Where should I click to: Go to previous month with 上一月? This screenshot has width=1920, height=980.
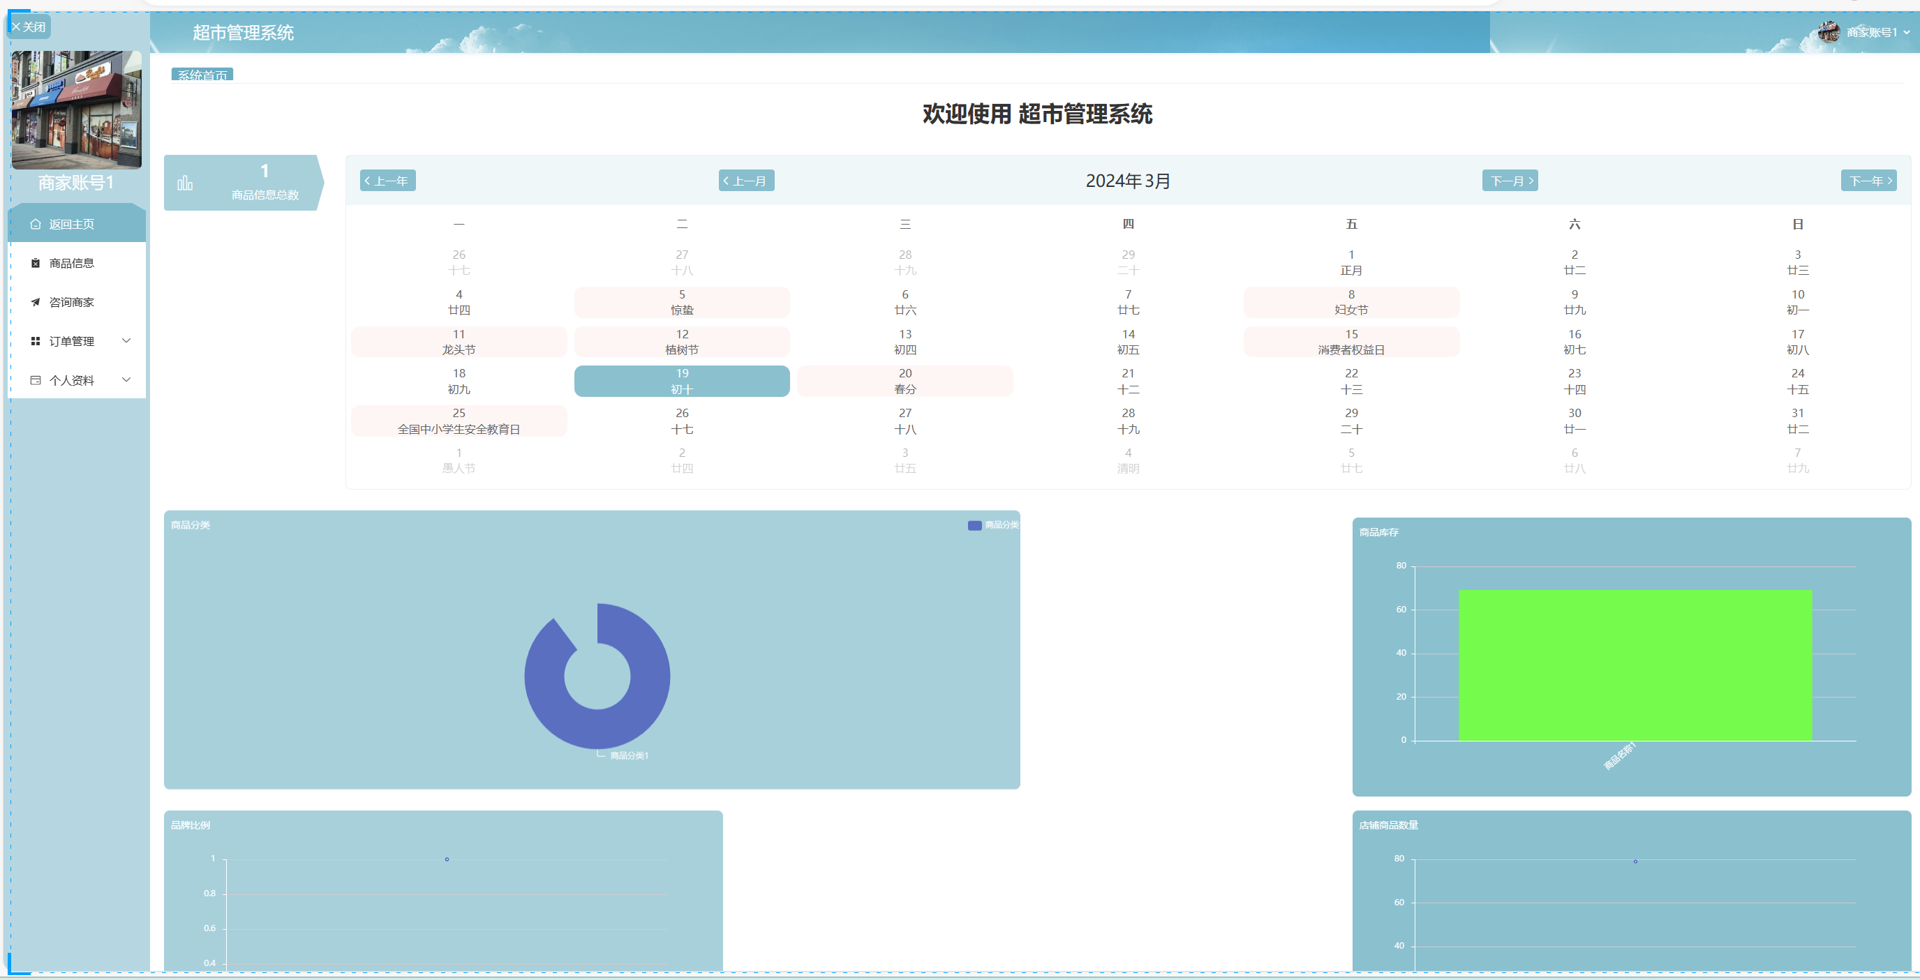coord(745,181)
